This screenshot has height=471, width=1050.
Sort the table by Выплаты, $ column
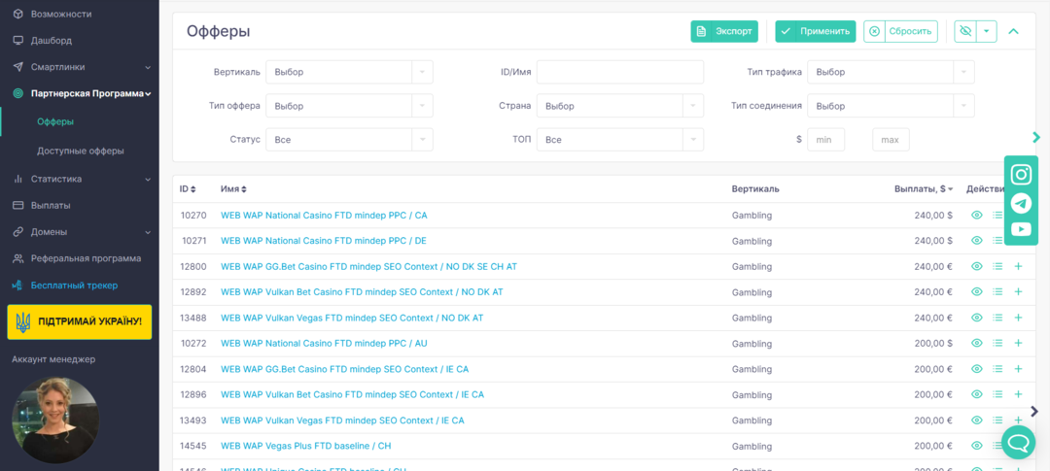pos(923,188)
